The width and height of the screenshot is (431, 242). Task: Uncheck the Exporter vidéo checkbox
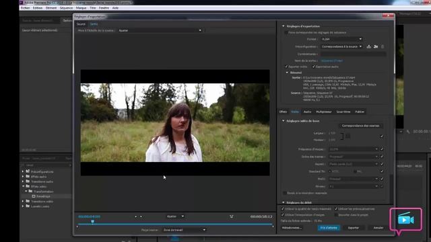[x=286, y=67]
